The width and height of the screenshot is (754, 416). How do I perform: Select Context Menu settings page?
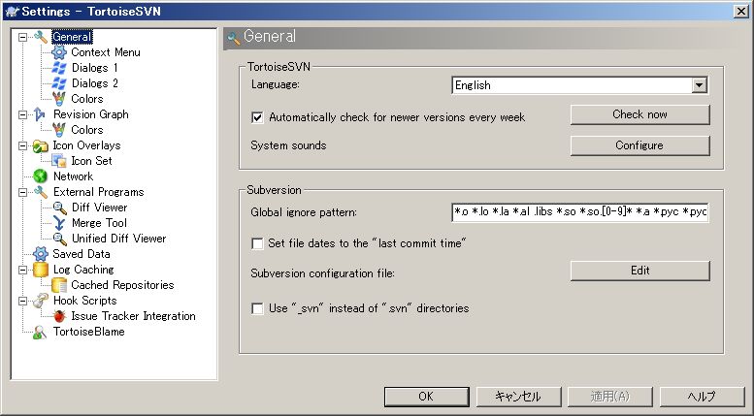(106, 52)
